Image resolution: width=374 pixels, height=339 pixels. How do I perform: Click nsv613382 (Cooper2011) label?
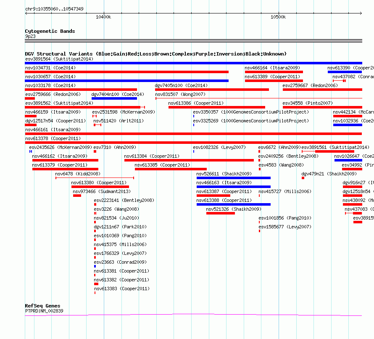[x=121, y=280]
